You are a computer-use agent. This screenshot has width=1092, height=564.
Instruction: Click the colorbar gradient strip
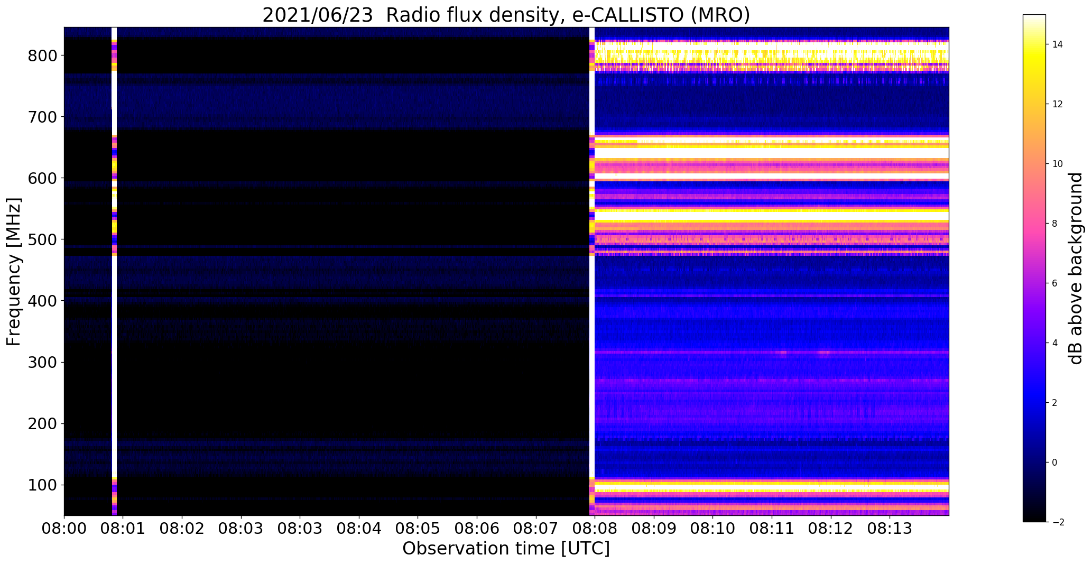(1034, 268)
